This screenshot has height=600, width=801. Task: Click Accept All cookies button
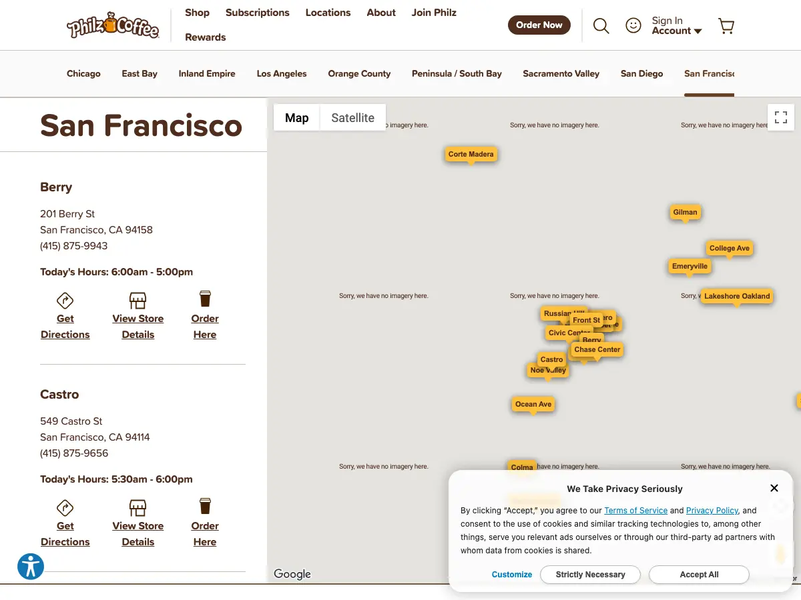[699, 575]
